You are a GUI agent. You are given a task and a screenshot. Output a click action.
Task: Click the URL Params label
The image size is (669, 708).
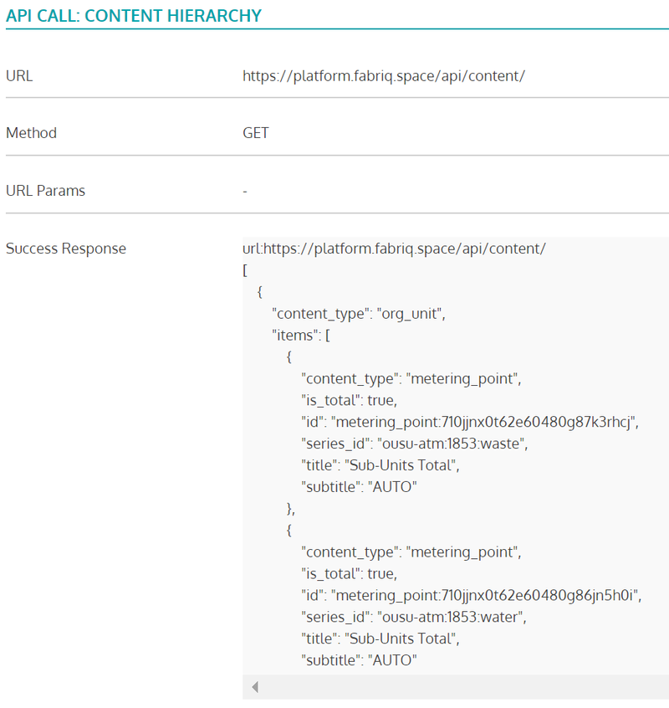click(x=45, y=191)
